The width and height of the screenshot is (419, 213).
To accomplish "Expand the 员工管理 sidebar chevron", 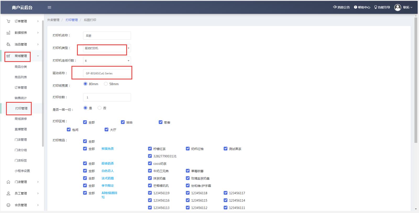I will [x=38, y=193].
